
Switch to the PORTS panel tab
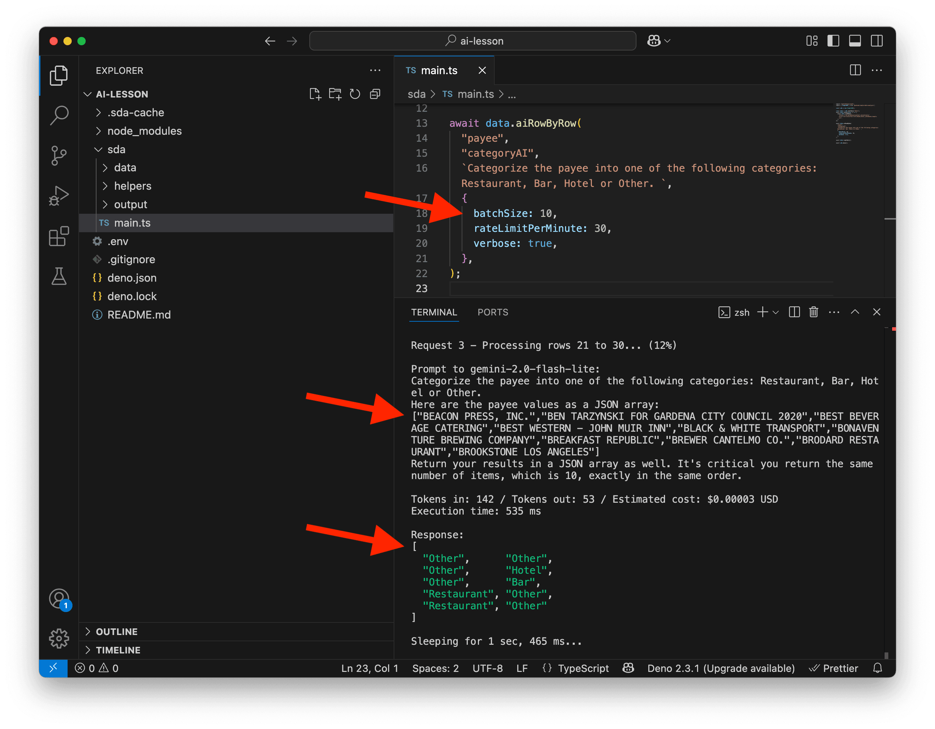point(493,312)
